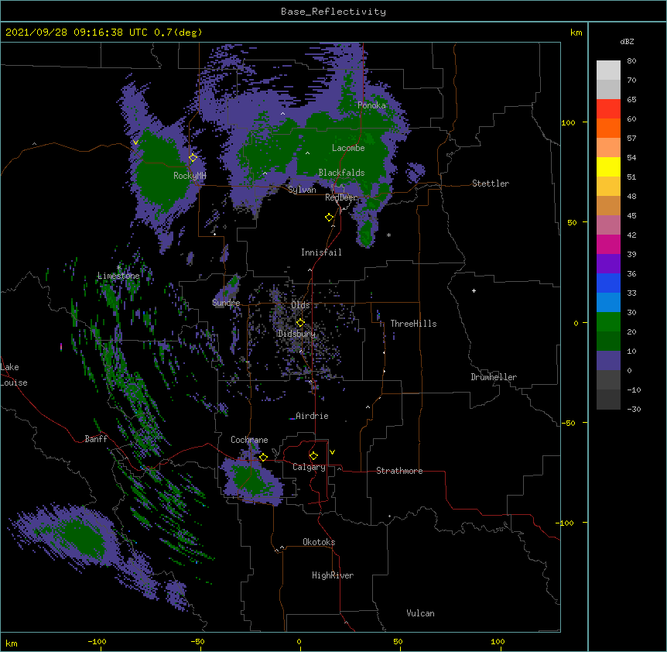Click the Sylvan label on the map
The image size is (667, 652).
(302, 190)
